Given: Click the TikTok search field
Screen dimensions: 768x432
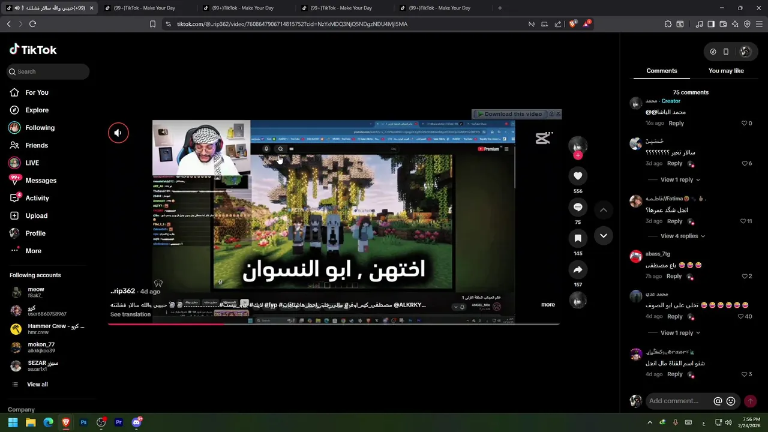Looking at the screenshot, I should tap(48, 71).
